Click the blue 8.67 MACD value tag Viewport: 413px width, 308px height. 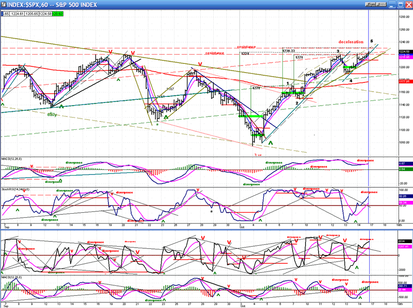pos(404,163)
